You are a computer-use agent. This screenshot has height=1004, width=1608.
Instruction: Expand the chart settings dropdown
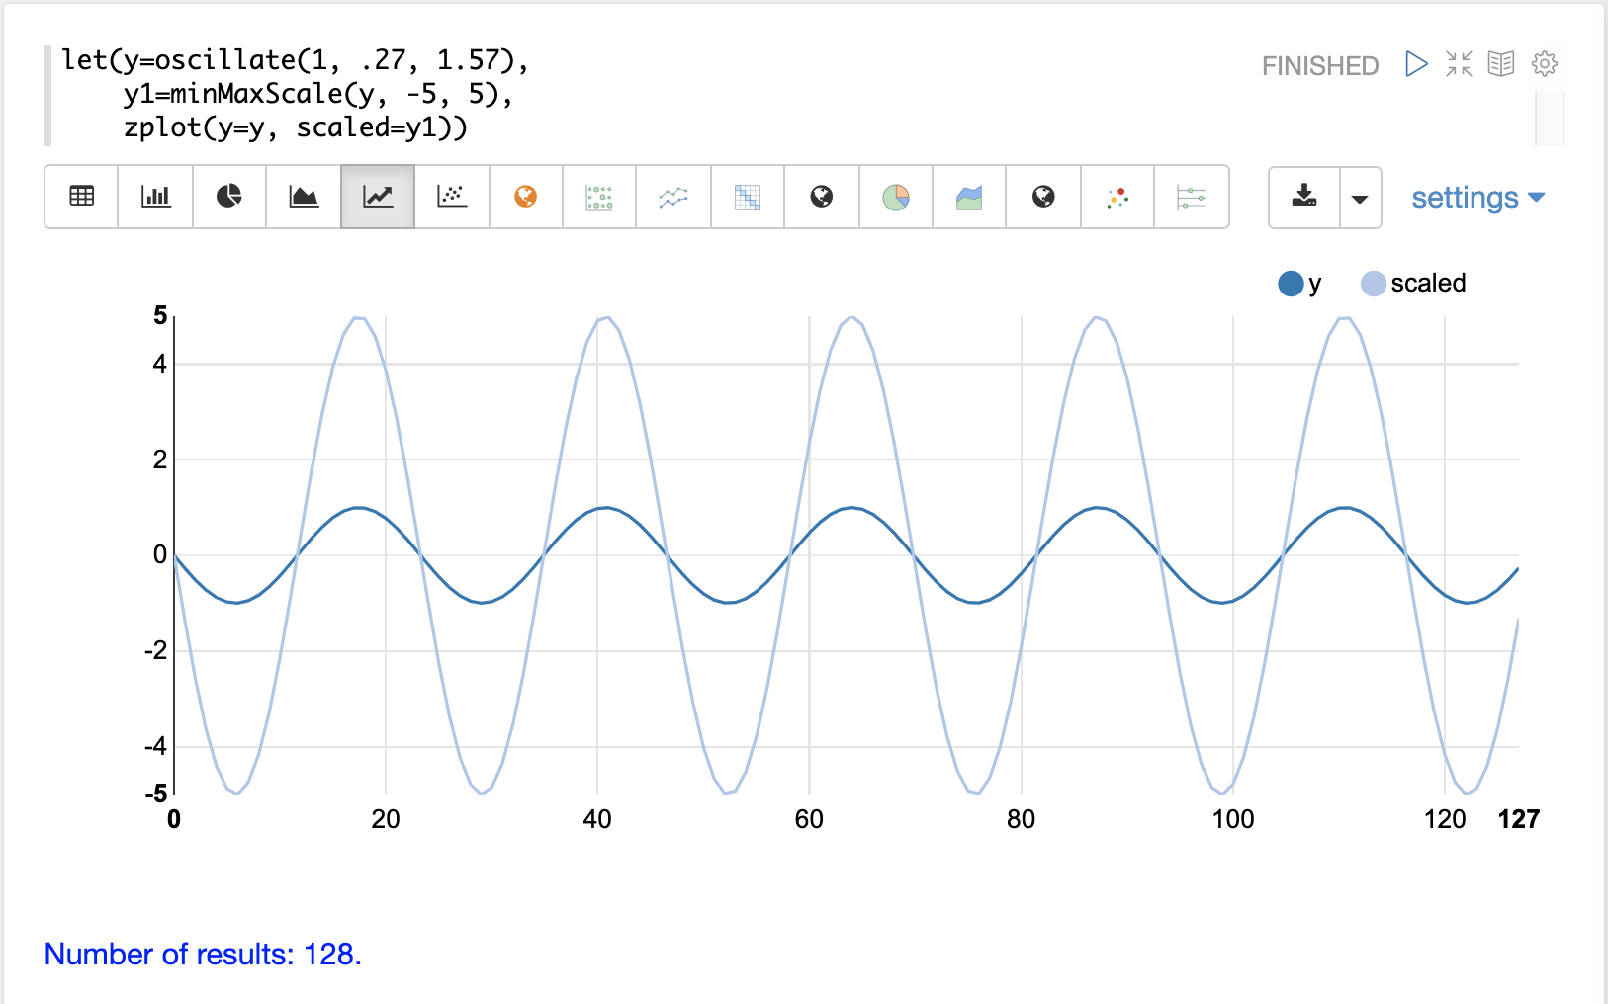(1477, 198)
